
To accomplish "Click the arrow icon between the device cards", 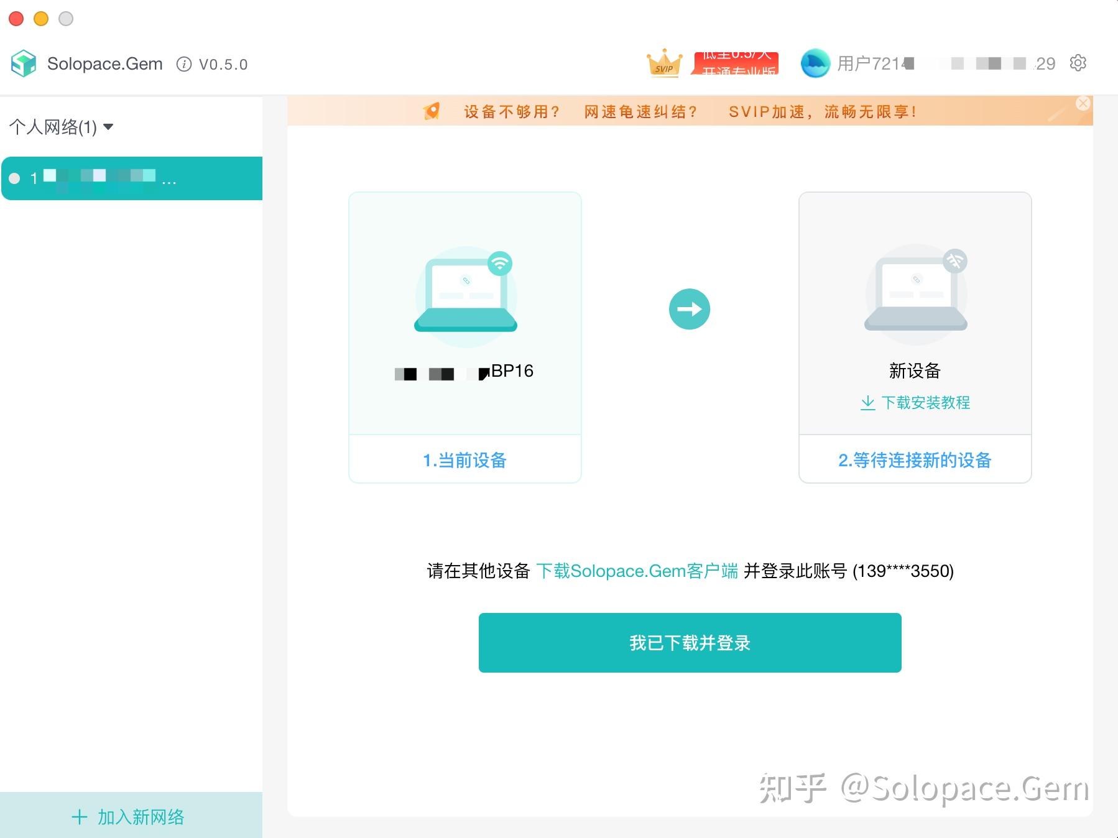I will (689, 308).
